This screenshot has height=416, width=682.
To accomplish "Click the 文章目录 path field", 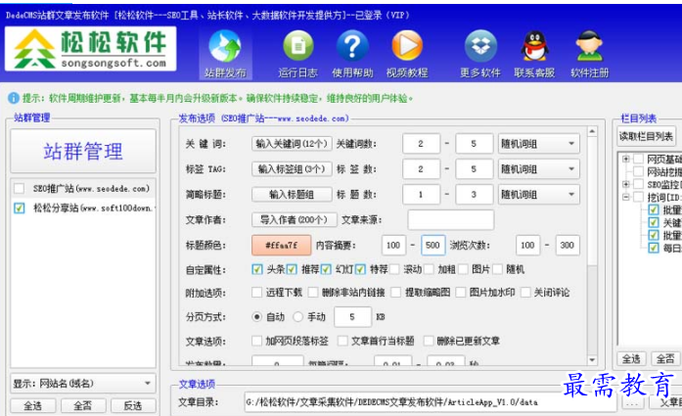I will coord(431,402).
